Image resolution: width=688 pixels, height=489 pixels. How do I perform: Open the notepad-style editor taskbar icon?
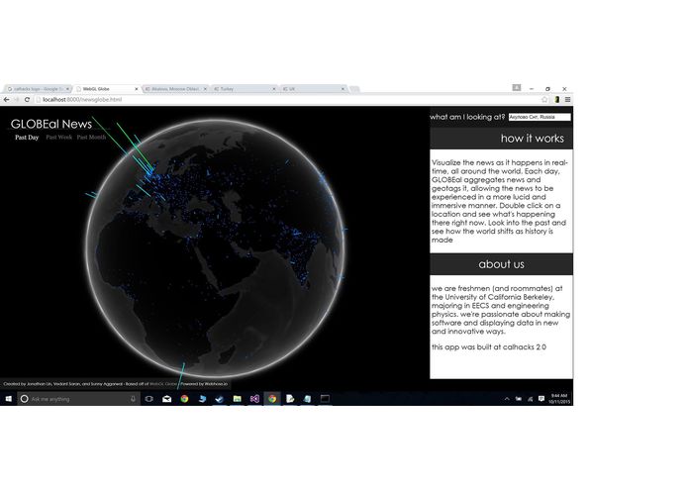(290, 399)
